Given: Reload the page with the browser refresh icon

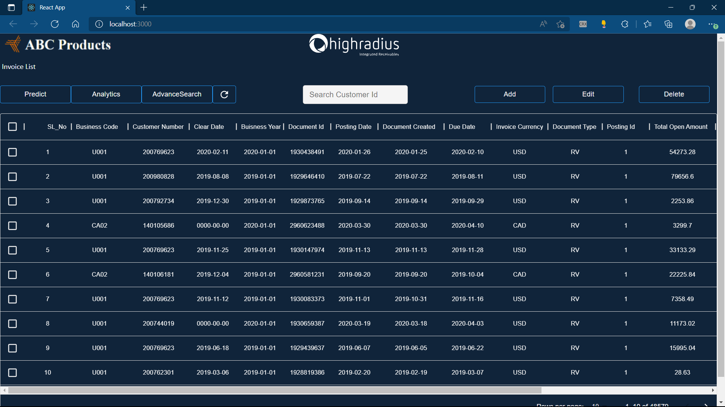Looking at the screenshot, I should 55,24.
